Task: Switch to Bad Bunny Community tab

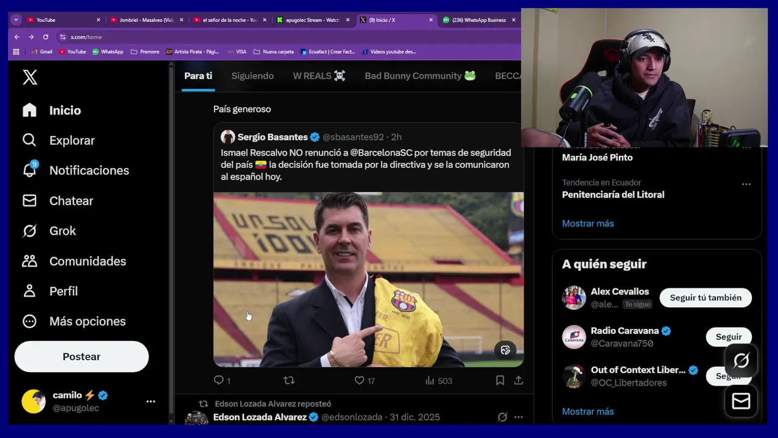Action: coord(420,76)
